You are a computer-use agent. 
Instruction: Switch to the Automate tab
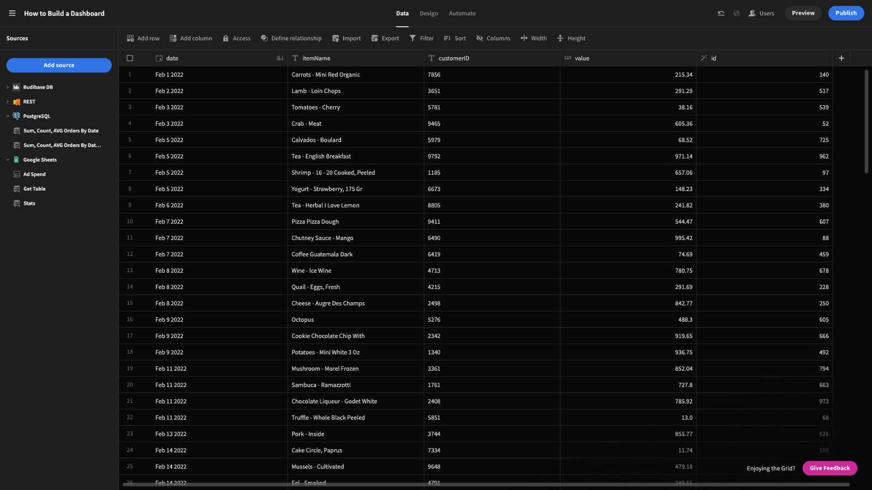(462, 13)
